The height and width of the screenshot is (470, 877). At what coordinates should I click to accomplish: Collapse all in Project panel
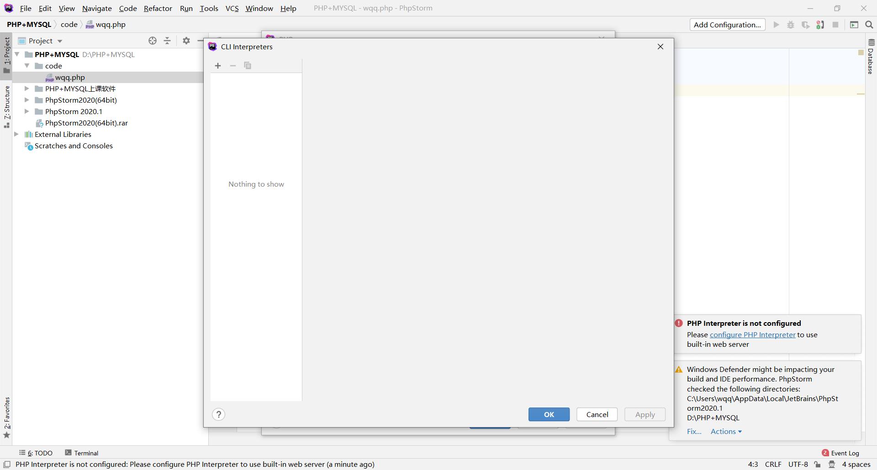(x=167, y=41)
